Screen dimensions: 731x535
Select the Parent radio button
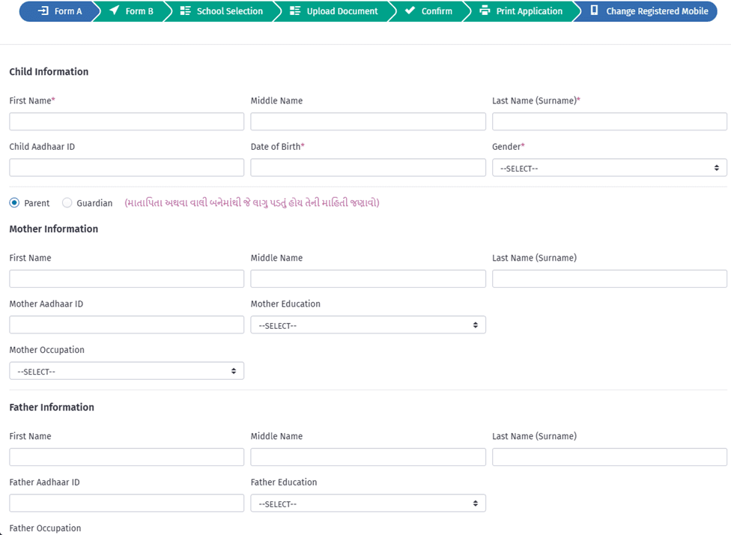click(x=14, y=203)
